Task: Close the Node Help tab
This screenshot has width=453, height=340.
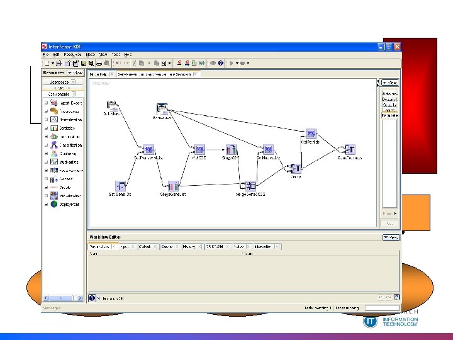Action: tap(112, 74)
